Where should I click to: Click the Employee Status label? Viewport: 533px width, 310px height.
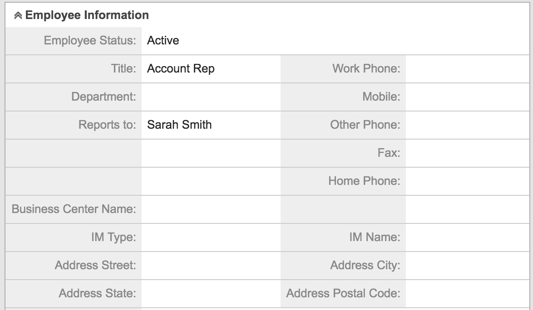click(90, 41)
